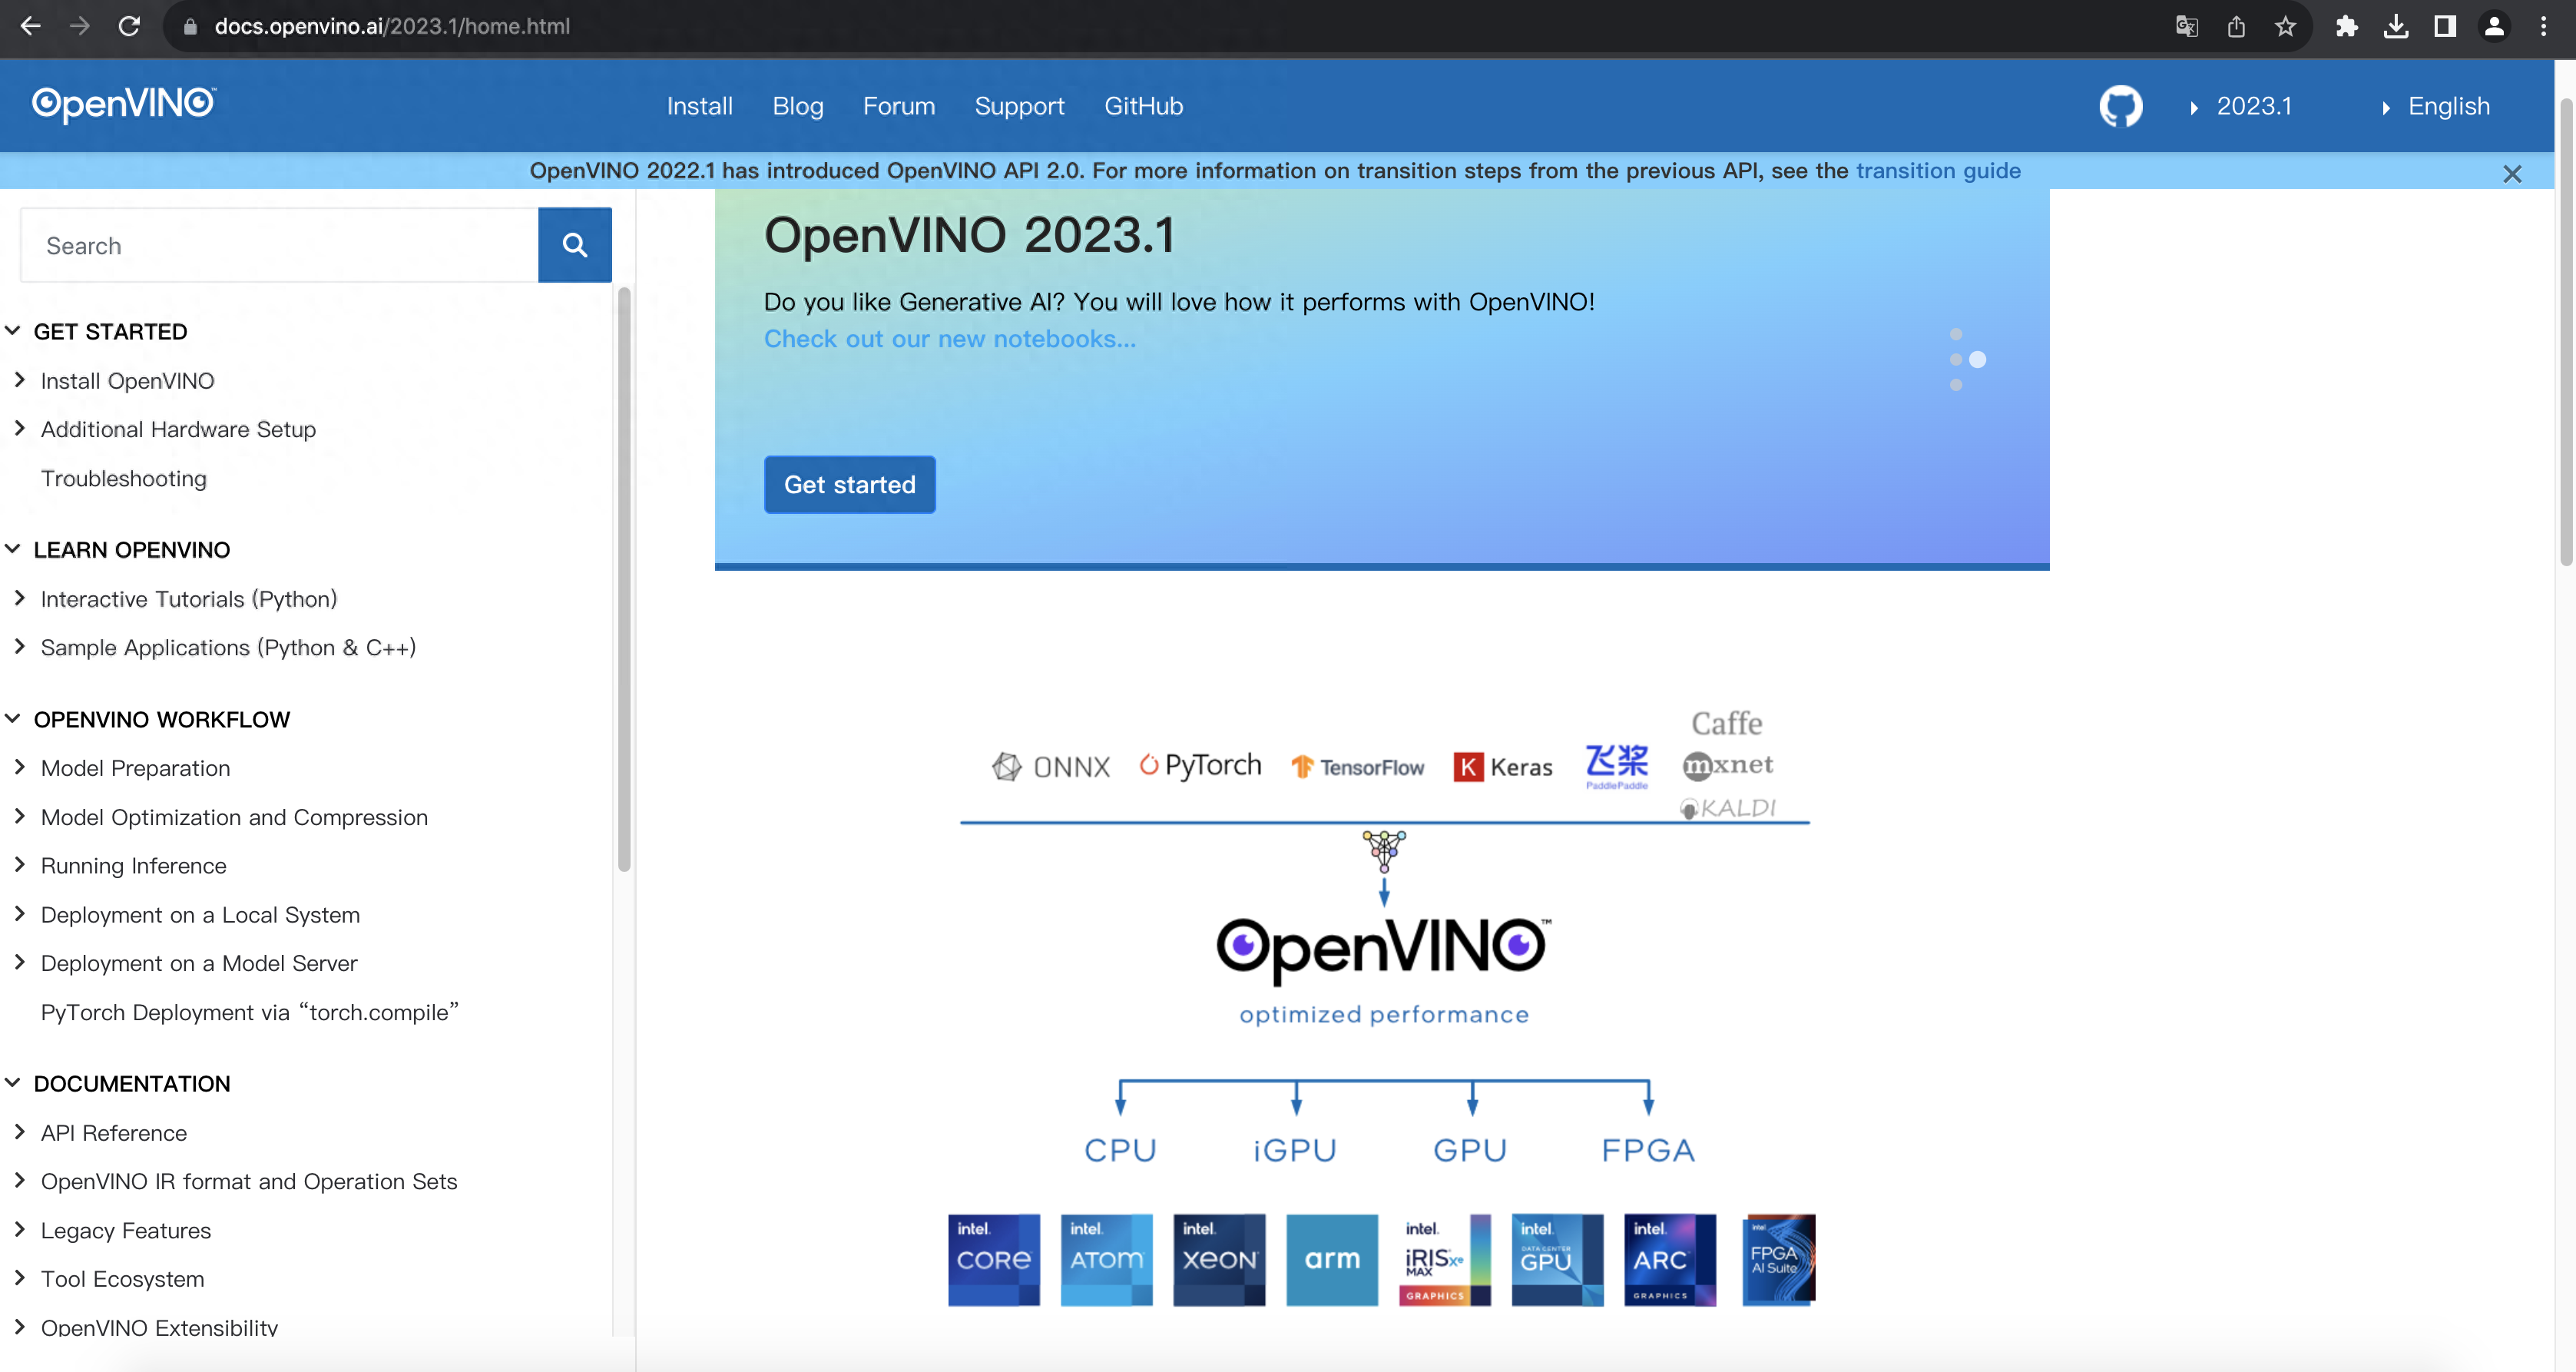Screen dimensions: 2576x1372
Task: Click the PyTorch framework logo
Action: coord(1200,765)
